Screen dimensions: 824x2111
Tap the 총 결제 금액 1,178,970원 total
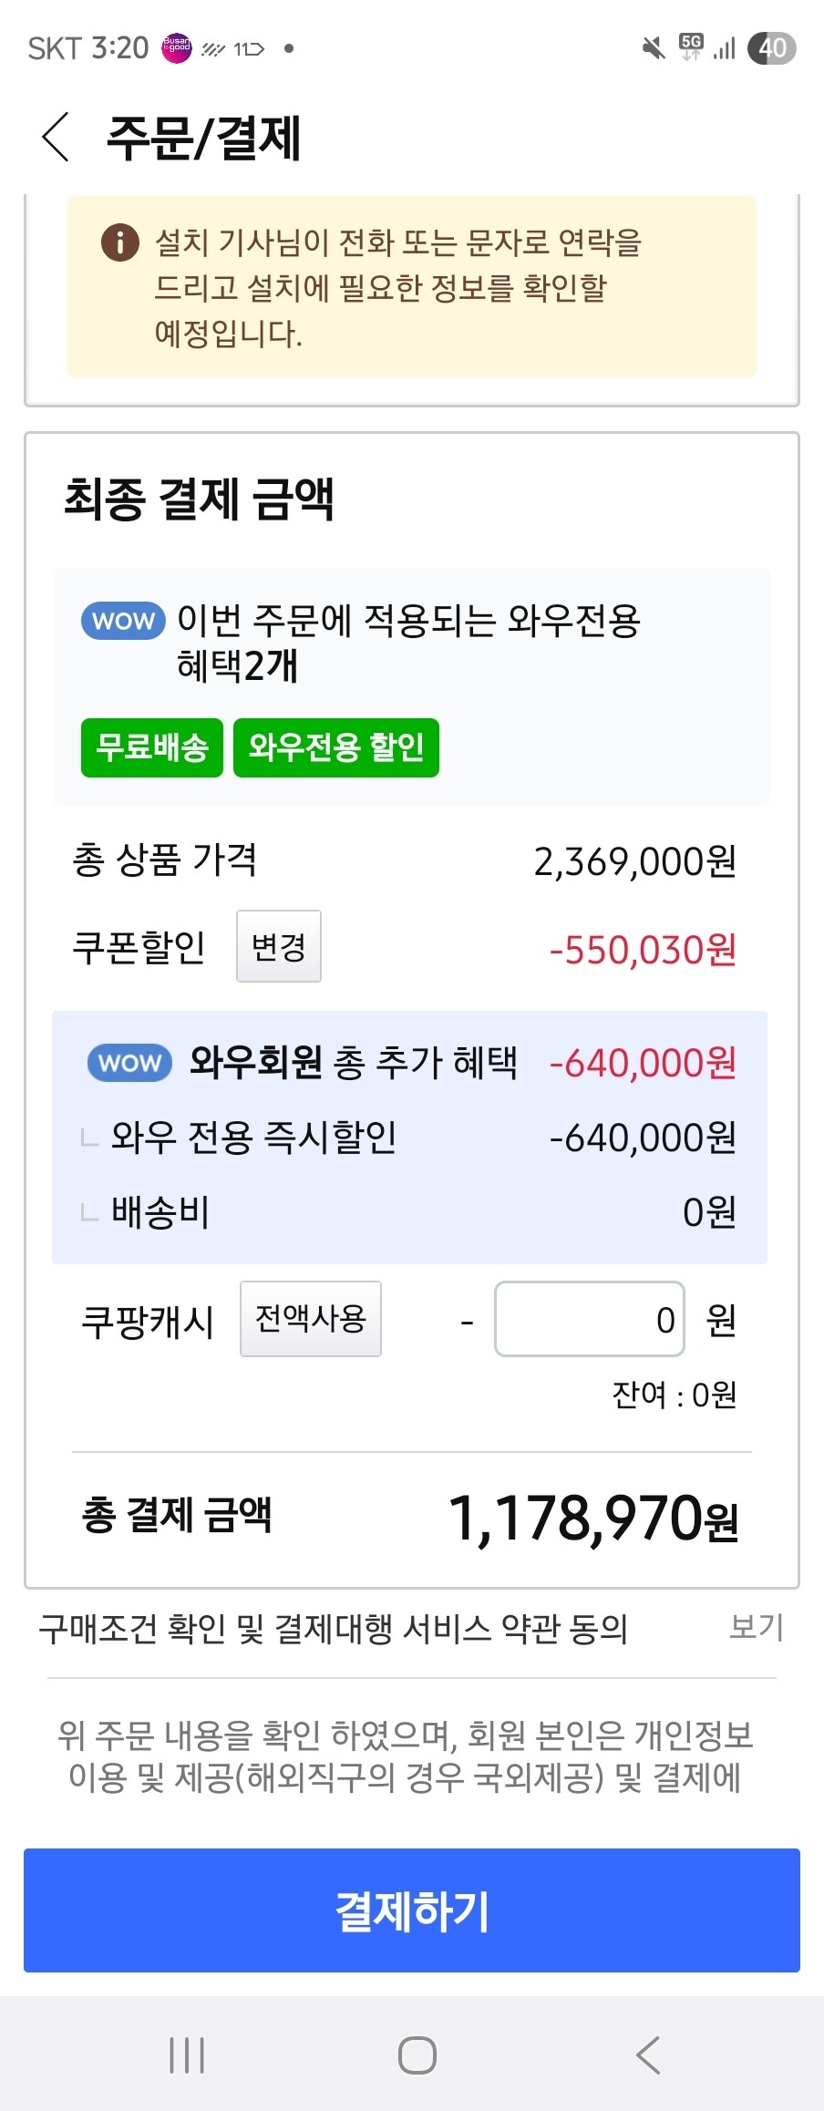[593, 1519]
